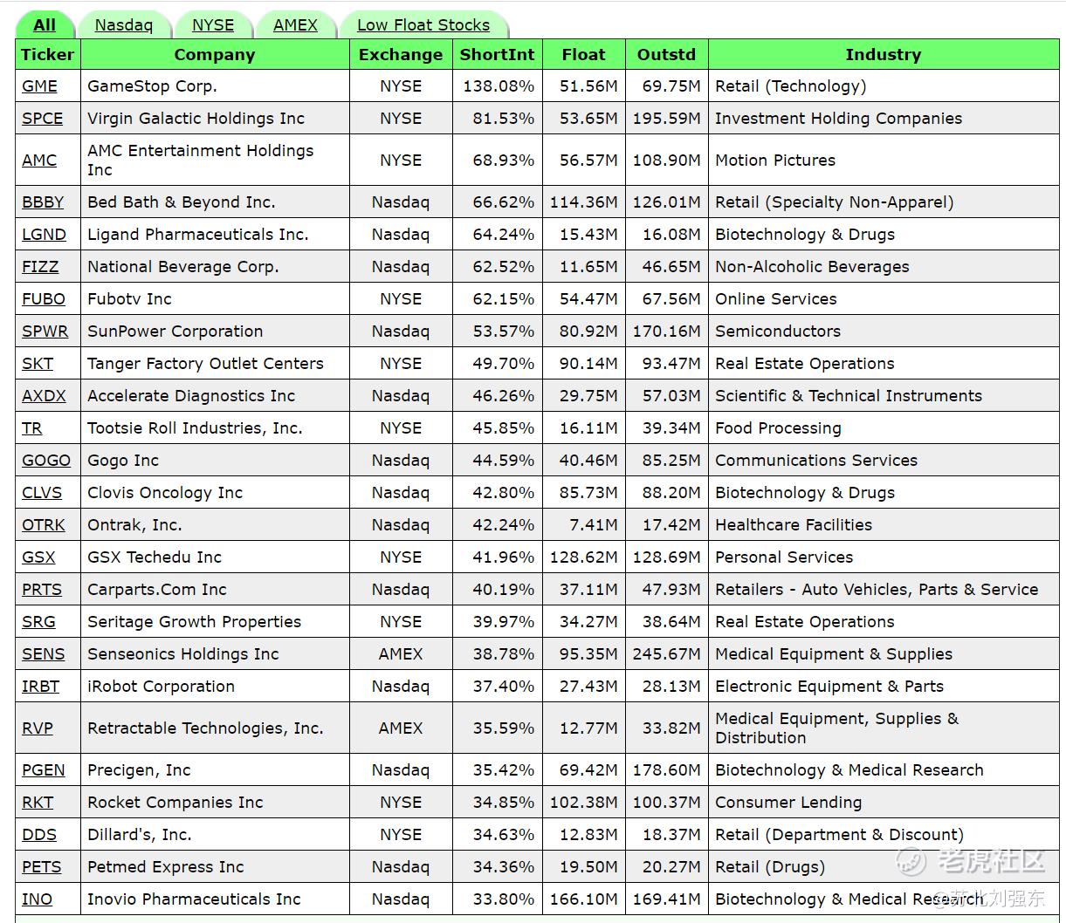The height and width of the screenshot is (923, 1066).
Task: Click the SunPower Corporation cell
Action: pyautogui.click(x=215, y=332)
